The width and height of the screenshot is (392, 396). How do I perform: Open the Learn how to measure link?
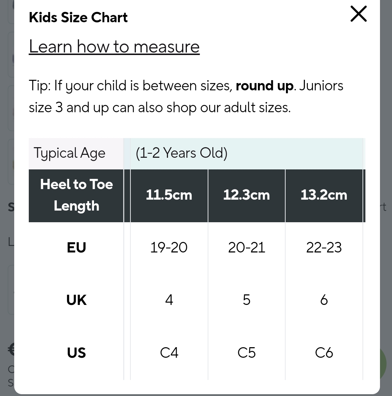click(x=114, y=47)
